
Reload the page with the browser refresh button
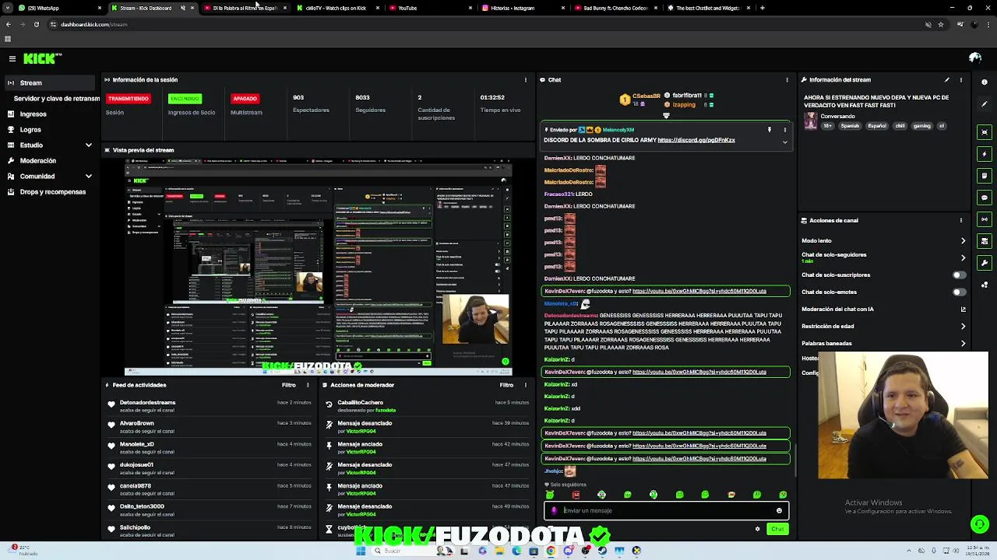[x=36, y=24]
